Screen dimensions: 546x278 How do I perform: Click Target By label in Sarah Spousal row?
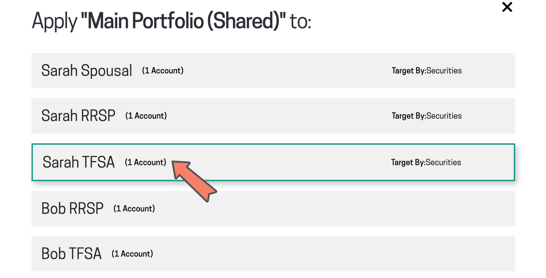409,71
